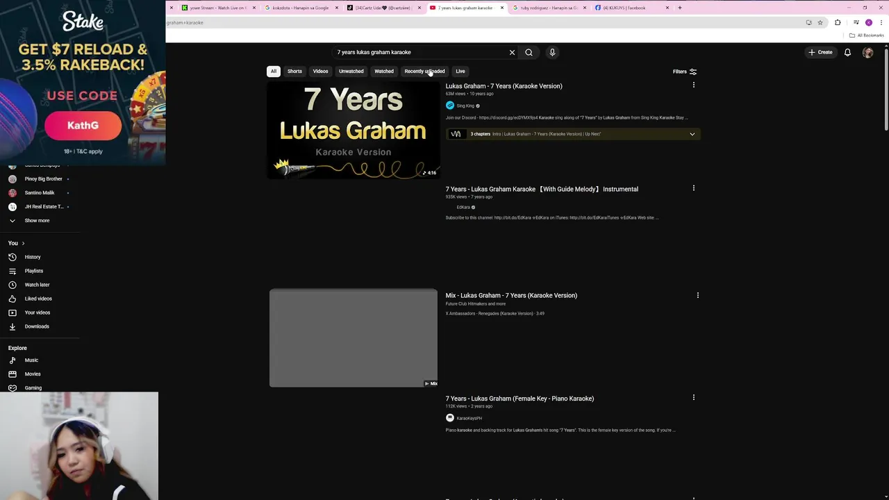Image resolution: width=889 pixels, height=500 pixels.
Task: Click the browser address bar
Action: [483, 22]
